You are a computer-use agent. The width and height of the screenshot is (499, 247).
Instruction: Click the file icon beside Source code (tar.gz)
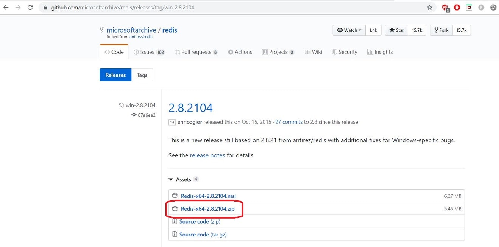(175, 234)
